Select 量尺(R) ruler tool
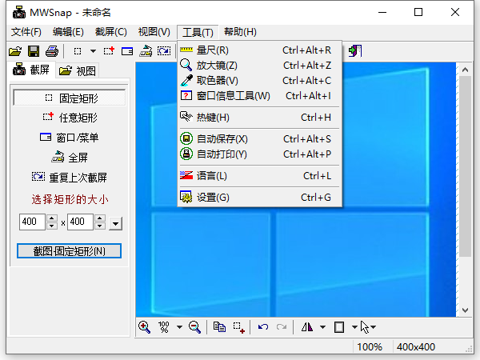 [259, 50]
